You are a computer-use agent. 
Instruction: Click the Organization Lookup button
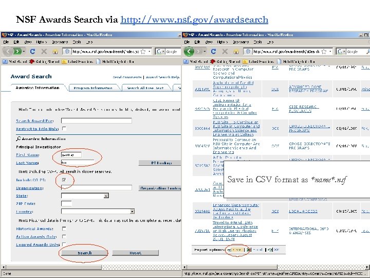click(160, 188)
